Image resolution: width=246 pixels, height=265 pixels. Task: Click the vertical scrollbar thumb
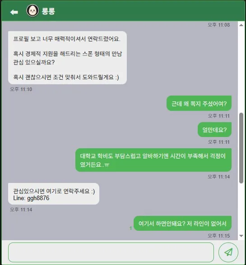pos(241,148)
